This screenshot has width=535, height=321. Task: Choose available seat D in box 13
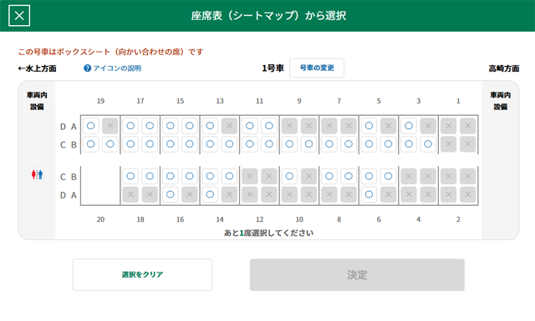coord(210,126)
